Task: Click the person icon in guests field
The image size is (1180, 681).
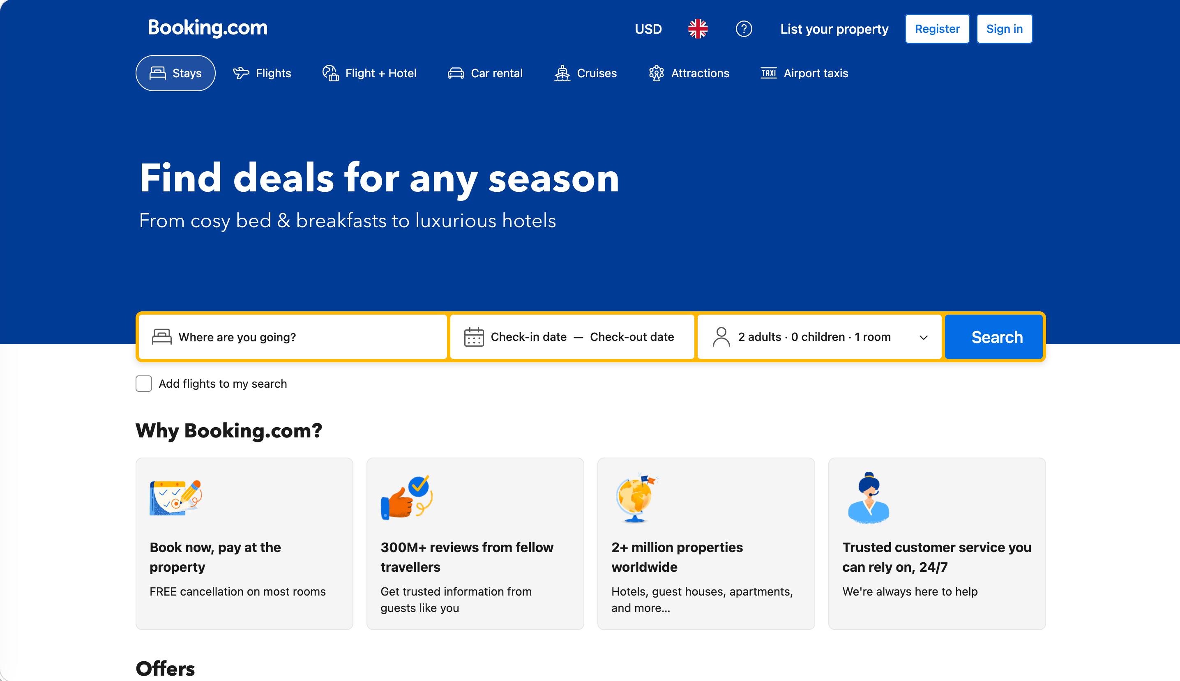Action: (x=721, y=337)
